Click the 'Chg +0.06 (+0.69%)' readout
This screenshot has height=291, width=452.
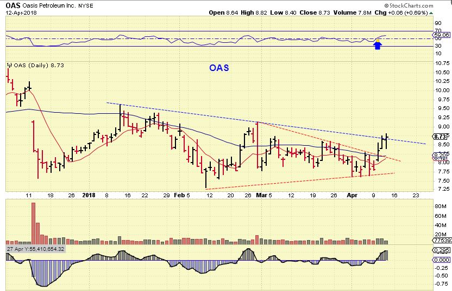[x=401, y=12]
